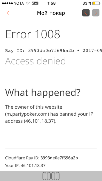Tap the 'Error 1008' heading

pyautogui.click(x=33, y=34)
